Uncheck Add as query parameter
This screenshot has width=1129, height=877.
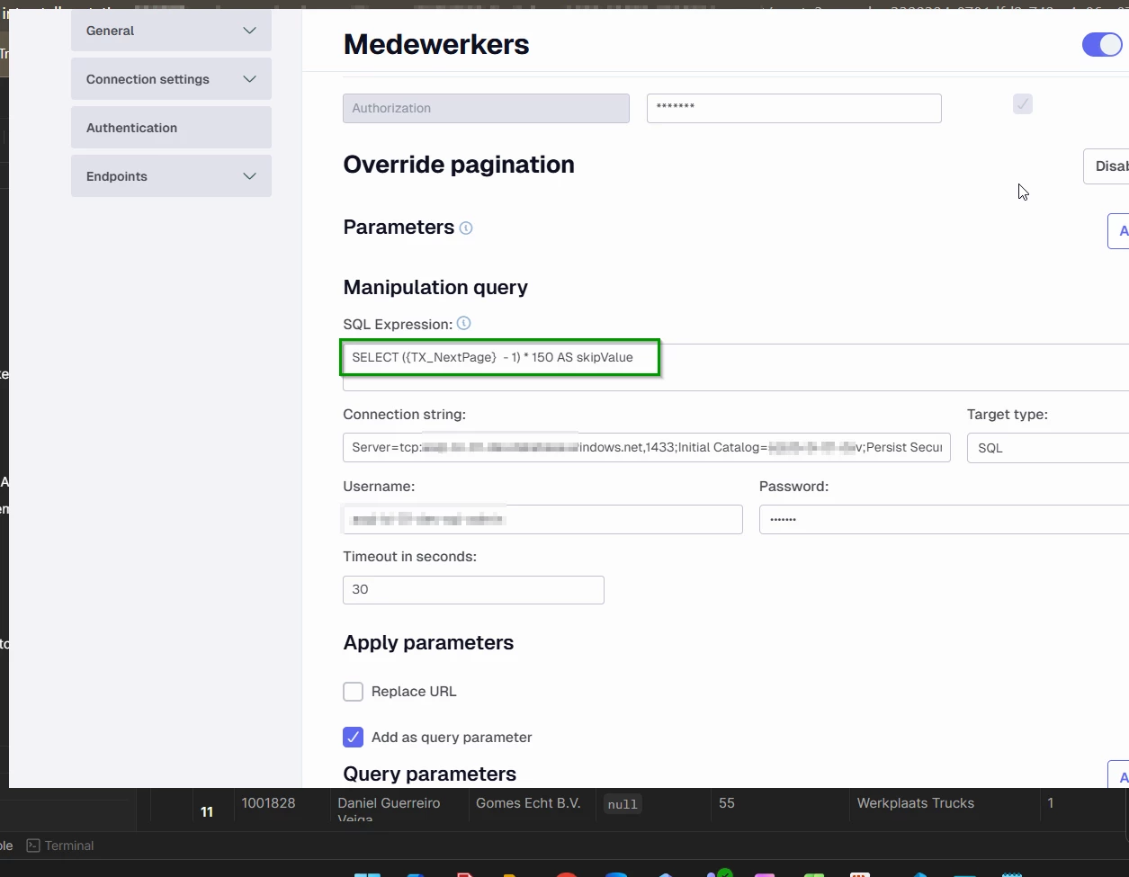point(354,738)
